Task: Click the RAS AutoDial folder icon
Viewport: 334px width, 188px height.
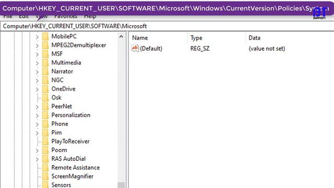Action: pos(45,159)
